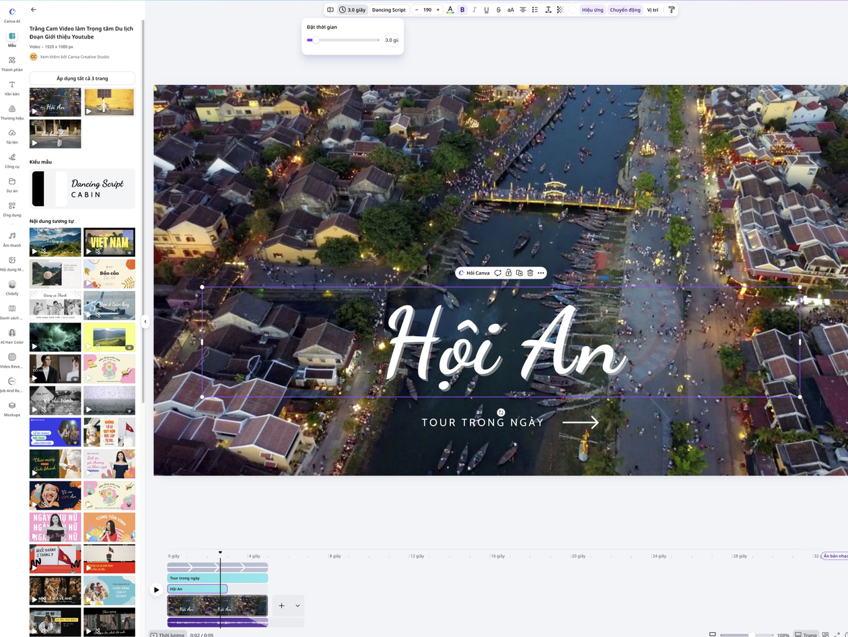The height and width of the screenshot is (637, 848).
Task: Open the Mockups app in sidebar
Action: coord(12,409)
